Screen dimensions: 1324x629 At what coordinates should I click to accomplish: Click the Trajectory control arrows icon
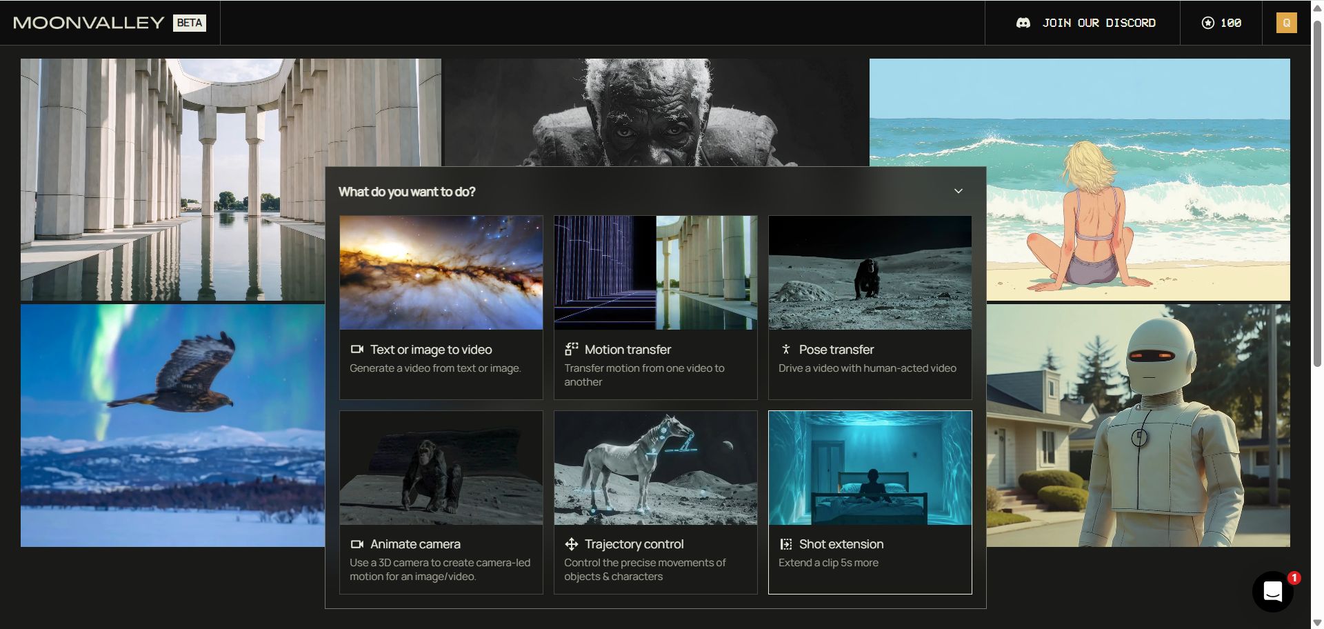tap(572, 544)
